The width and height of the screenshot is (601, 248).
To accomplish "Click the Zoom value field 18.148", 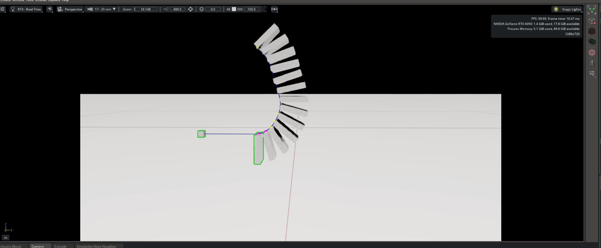I will [x=146, y=9].
